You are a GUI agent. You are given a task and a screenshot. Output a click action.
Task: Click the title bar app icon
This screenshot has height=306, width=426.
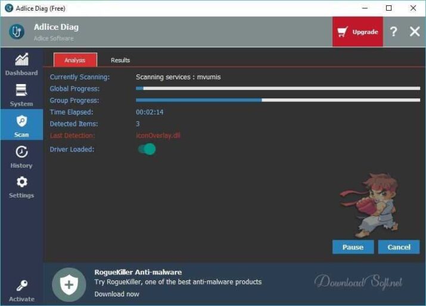tap(9, 8)
